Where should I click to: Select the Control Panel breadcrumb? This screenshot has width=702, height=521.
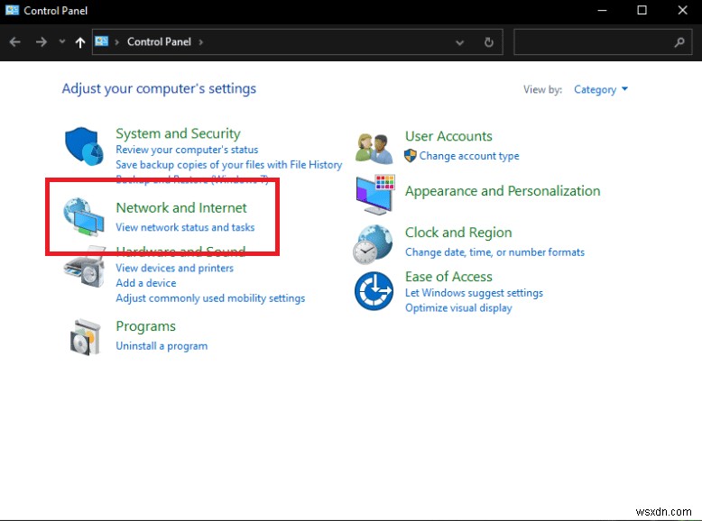(x=159, y=41)
